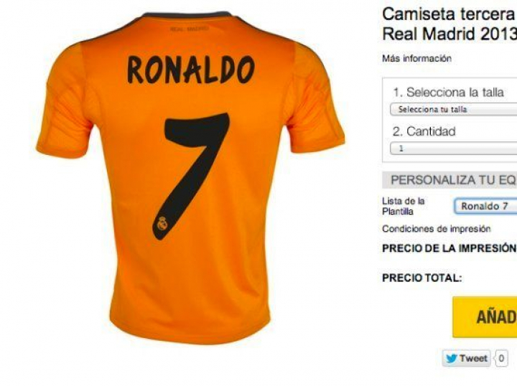Click the Precio total label
This screenshot has width=517, height=386.
coord(421,278)
